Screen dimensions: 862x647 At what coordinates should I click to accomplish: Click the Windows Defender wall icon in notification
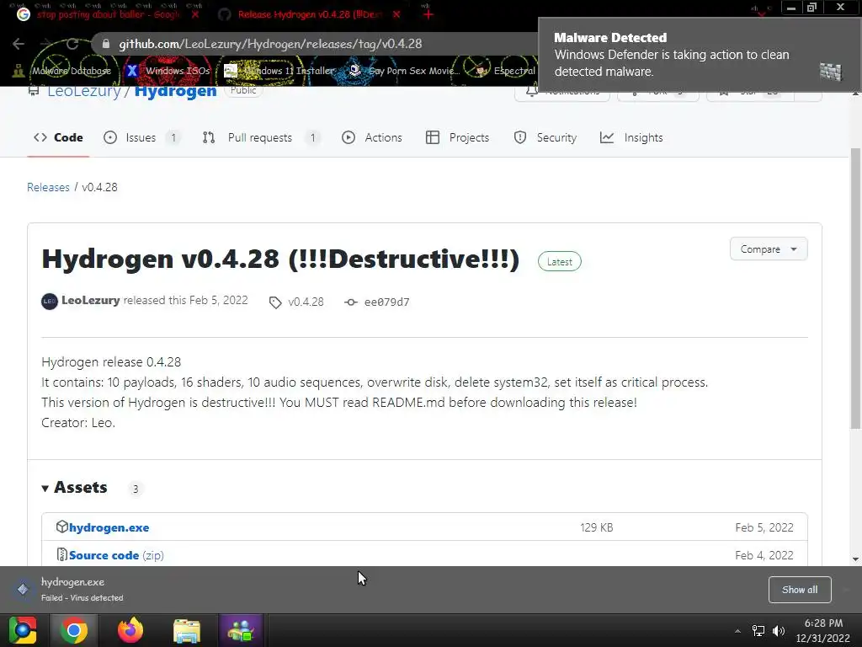pyautogui.click(x=831, y=72)
